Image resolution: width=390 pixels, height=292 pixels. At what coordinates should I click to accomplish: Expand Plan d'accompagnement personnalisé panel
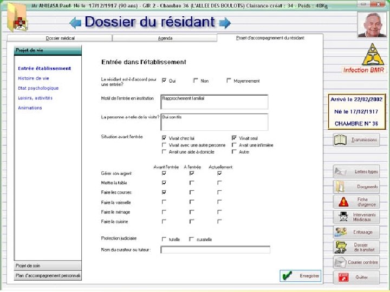pos(48,276)
